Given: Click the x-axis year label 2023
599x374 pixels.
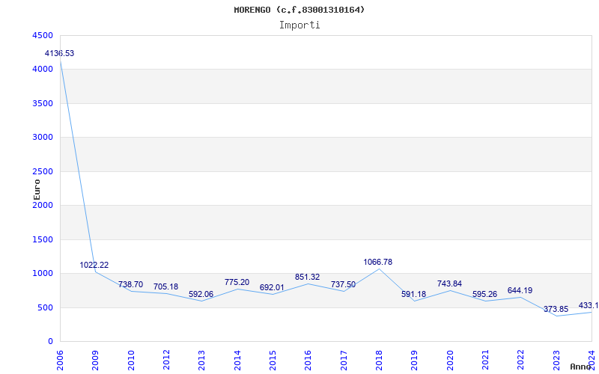Looking at the screenshot, I should [x=556, y=360].
